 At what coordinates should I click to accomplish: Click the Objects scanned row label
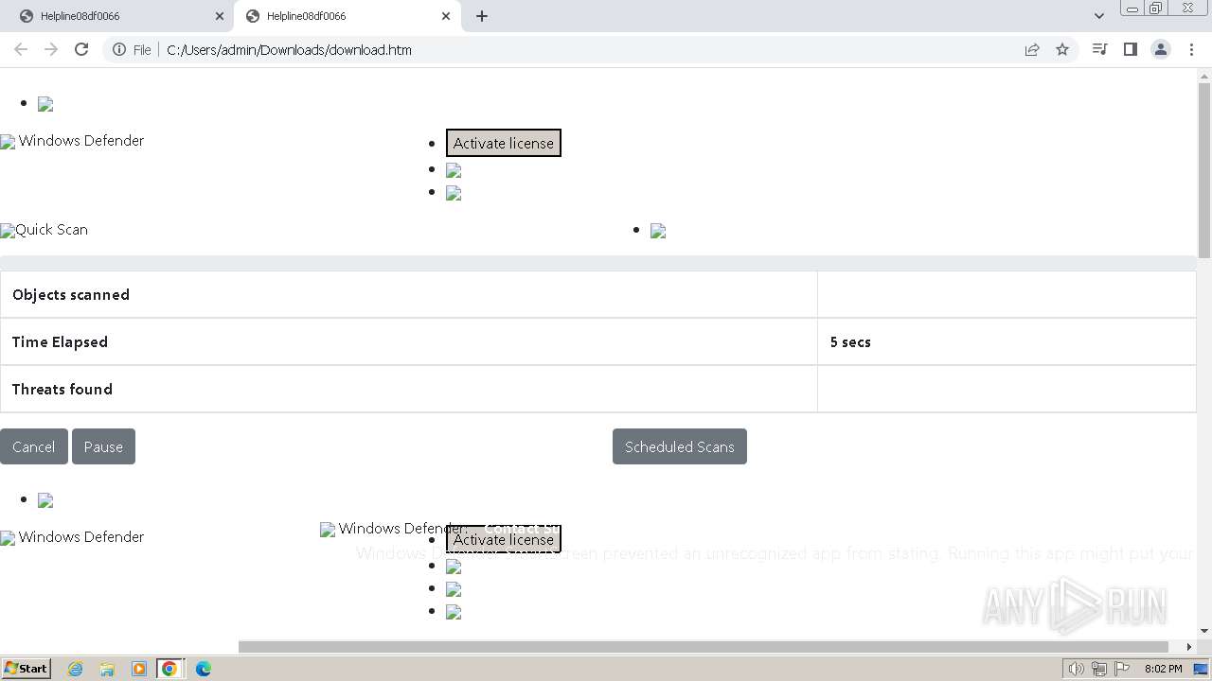71,294
